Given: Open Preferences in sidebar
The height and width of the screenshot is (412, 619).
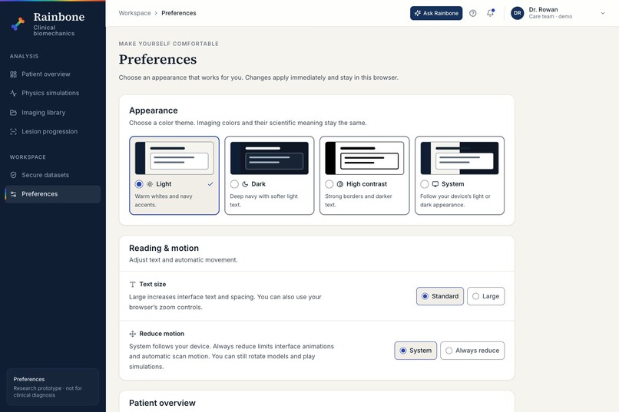Looking at the screenshot, I should (52, 194).
